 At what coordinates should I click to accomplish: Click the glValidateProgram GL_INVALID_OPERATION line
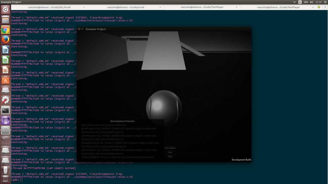(x=120, y=143)
